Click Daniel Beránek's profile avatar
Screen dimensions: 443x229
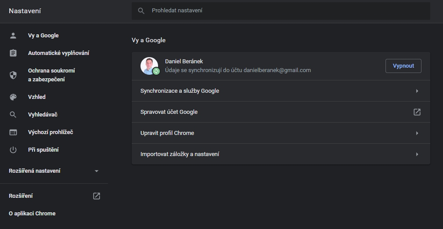149,66
